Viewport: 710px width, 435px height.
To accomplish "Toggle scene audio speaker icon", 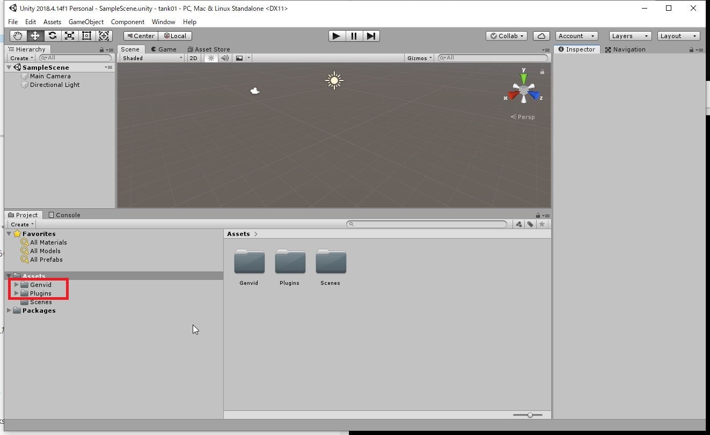I will click(225, 58).
